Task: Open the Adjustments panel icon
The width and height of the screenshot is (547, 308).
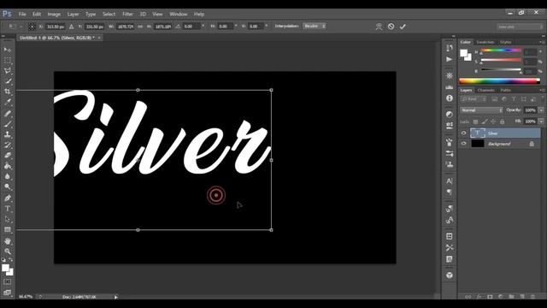Action: point(450,114)
